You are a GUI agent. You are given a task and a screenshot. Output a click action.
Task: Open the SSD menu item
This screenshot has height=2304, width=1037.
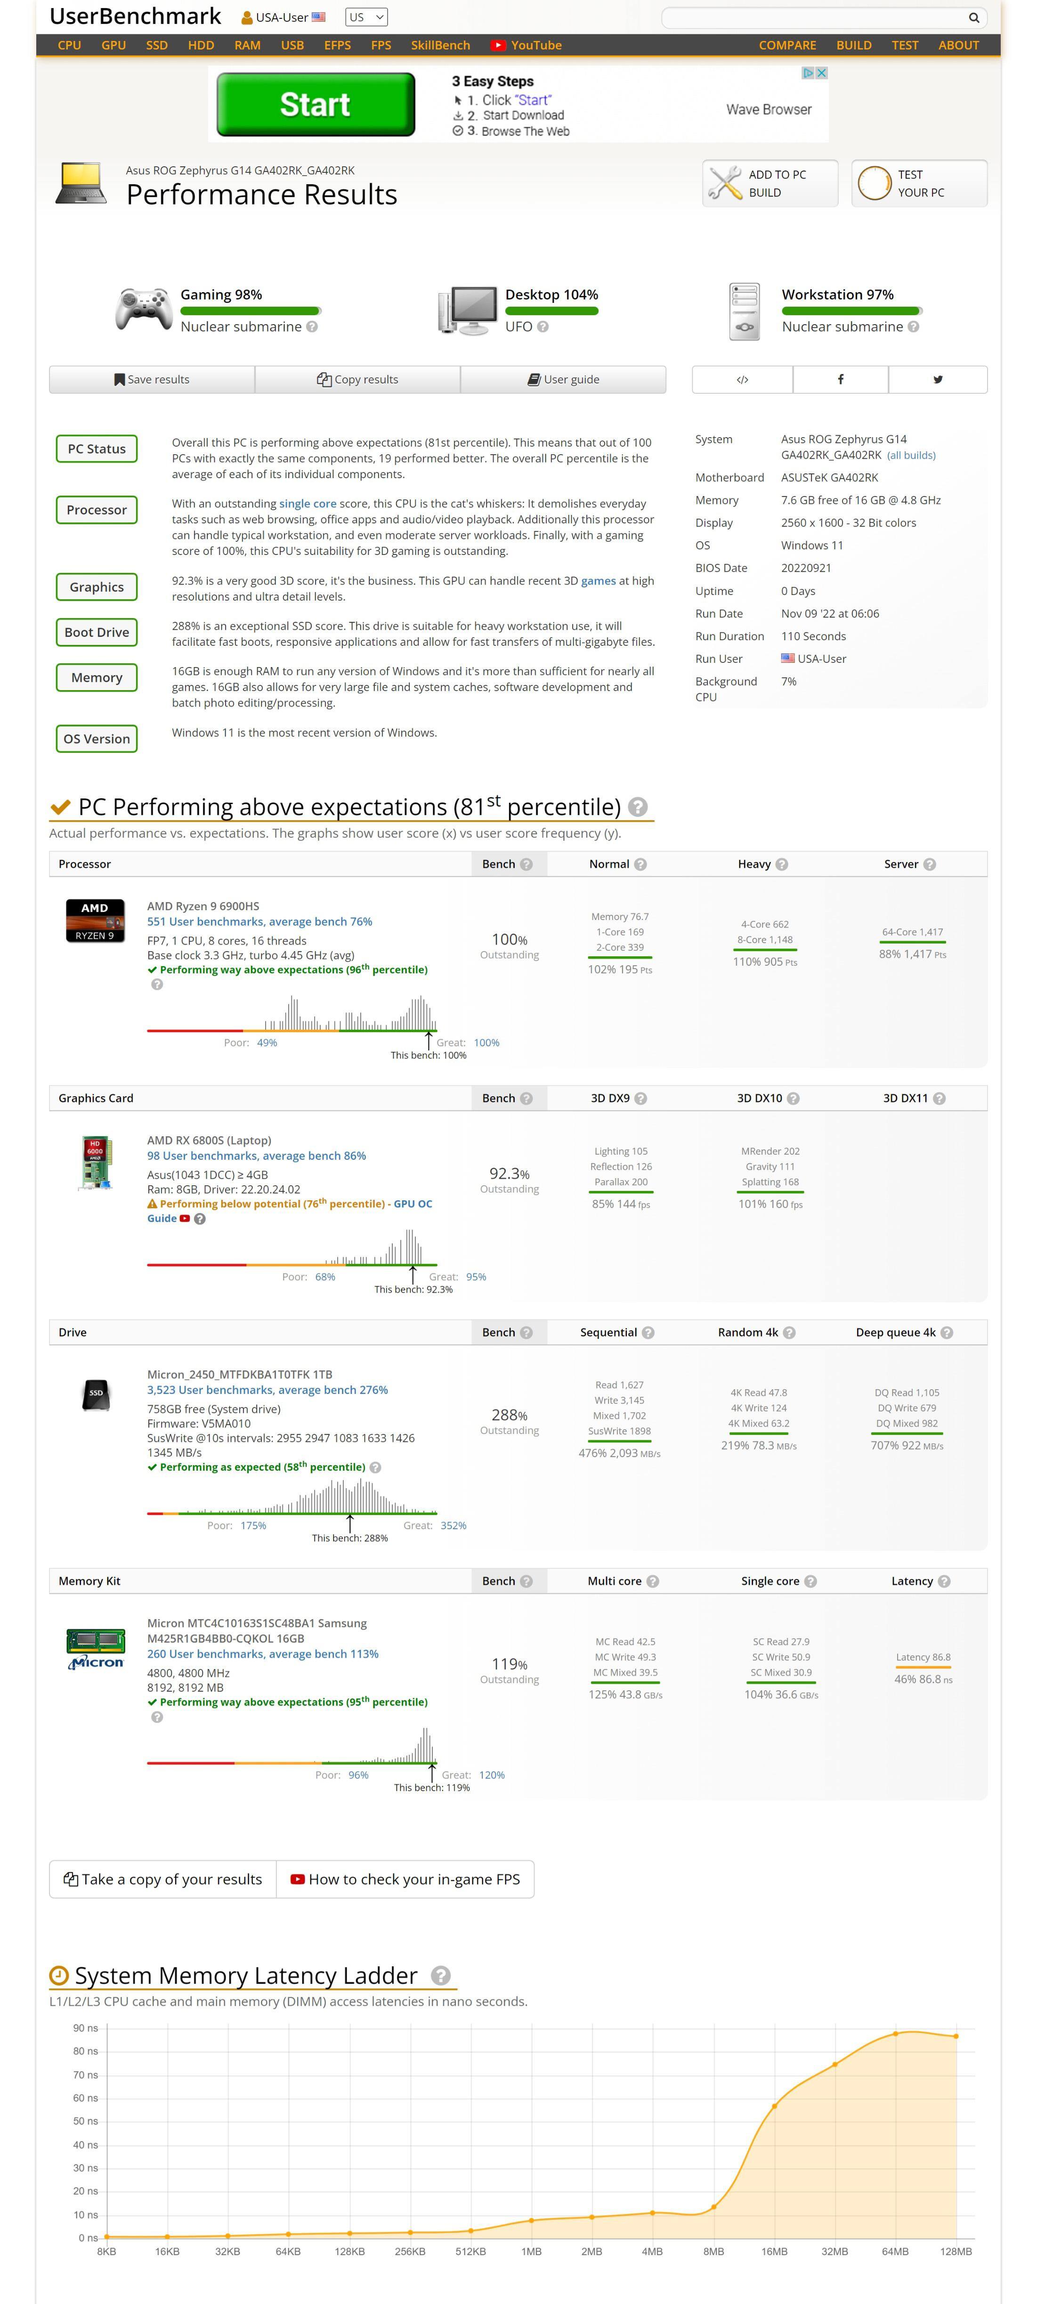(156, 45)
